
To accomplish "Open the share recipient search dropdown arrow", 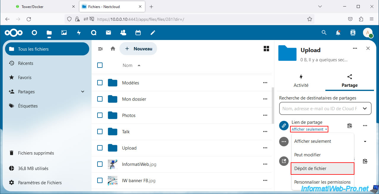I will 365,109.
